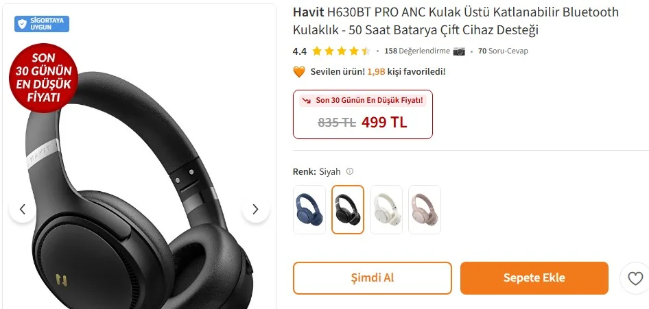Show next product image arrow
The image size is (649, 309).
(x=255, y=210)
